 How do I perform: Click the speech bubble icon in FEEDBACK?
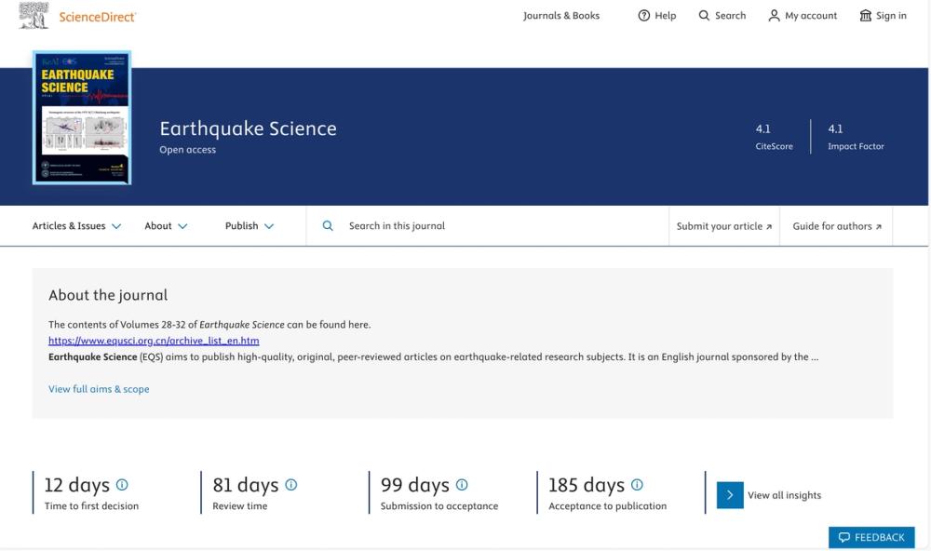(x=843, y=537)
